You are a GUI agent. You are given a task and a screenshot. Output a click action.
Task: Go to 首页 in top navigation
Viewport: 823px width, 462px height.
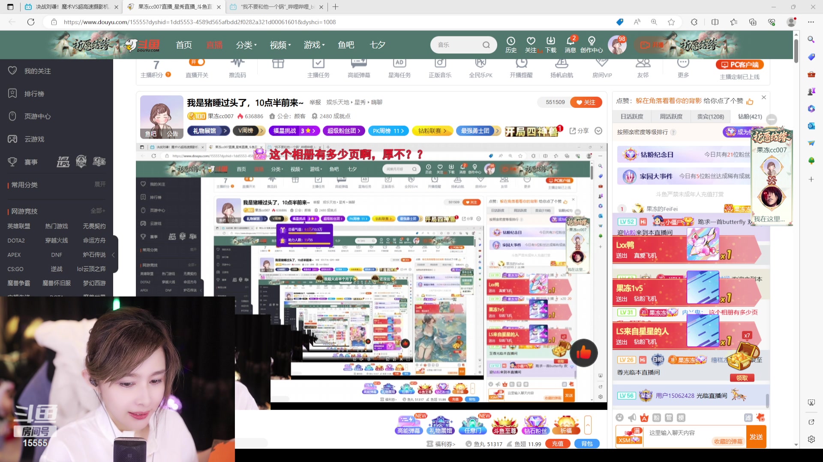pos(184,45)
